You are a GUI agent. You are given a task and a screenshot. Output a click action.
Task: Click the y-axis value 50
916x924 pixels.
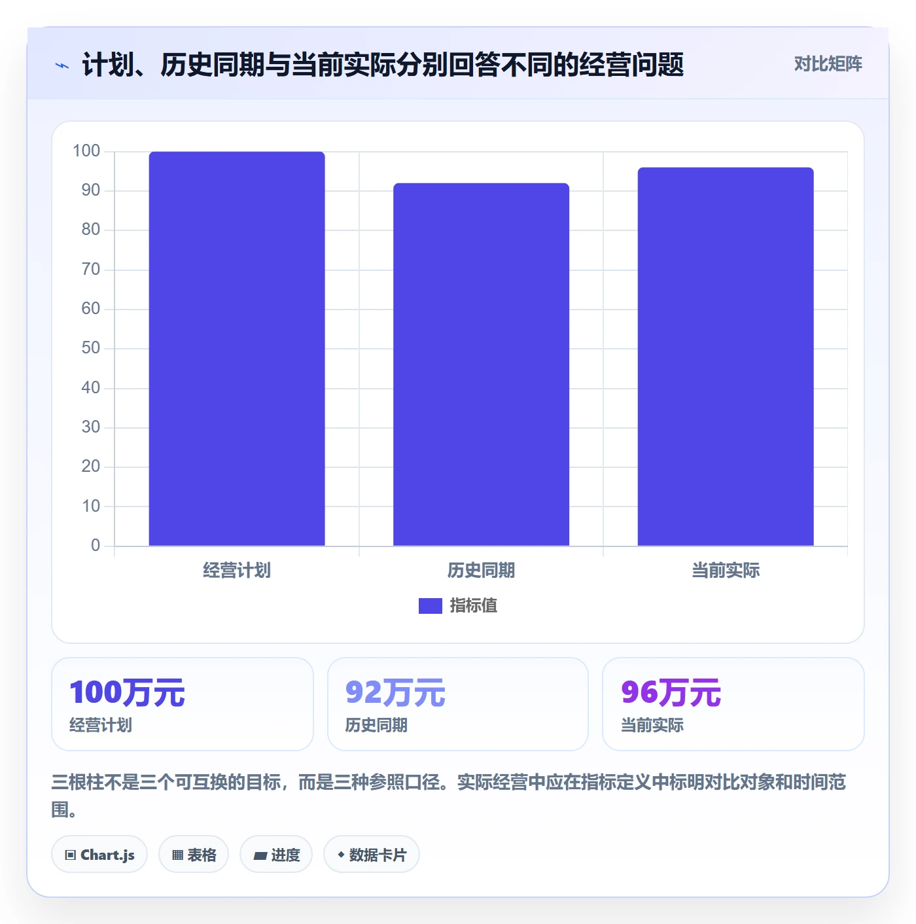pos(91,348)
